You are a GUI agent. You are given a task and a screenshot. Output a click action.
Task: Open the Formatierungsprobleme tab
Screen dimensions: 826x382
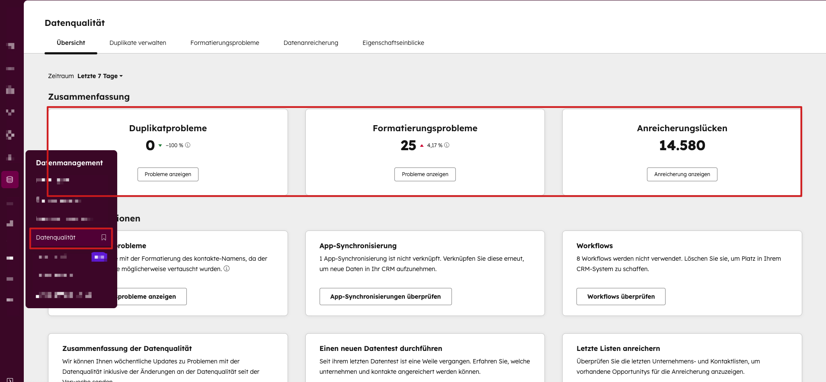click(x=224, y=43)
